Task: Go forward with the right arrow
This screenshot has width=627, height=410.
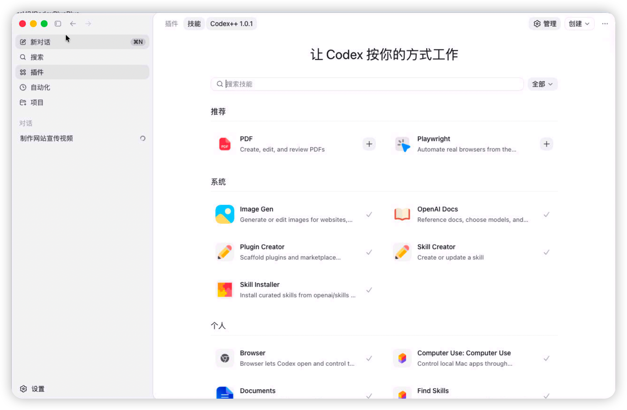Action: (x=88, y=24)
